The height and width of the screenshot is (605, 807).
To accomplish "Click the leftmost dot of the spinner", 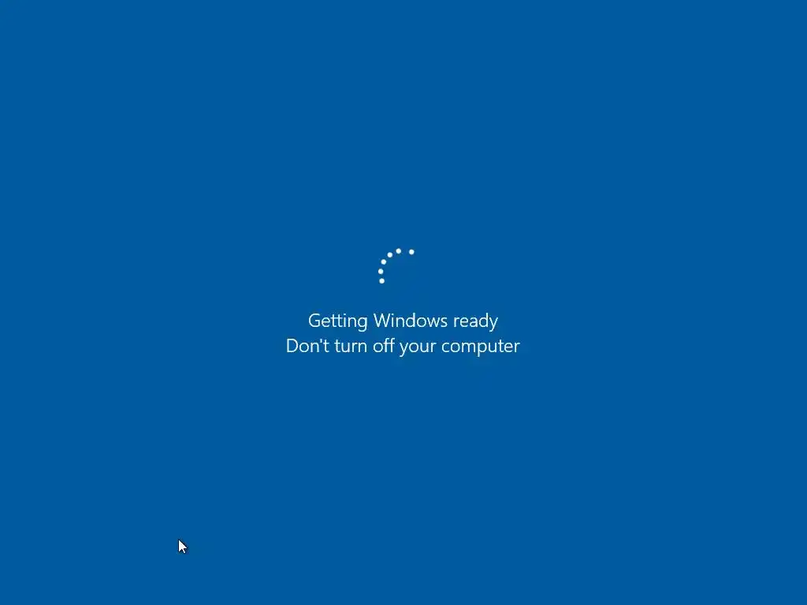I will click(381, 271).
